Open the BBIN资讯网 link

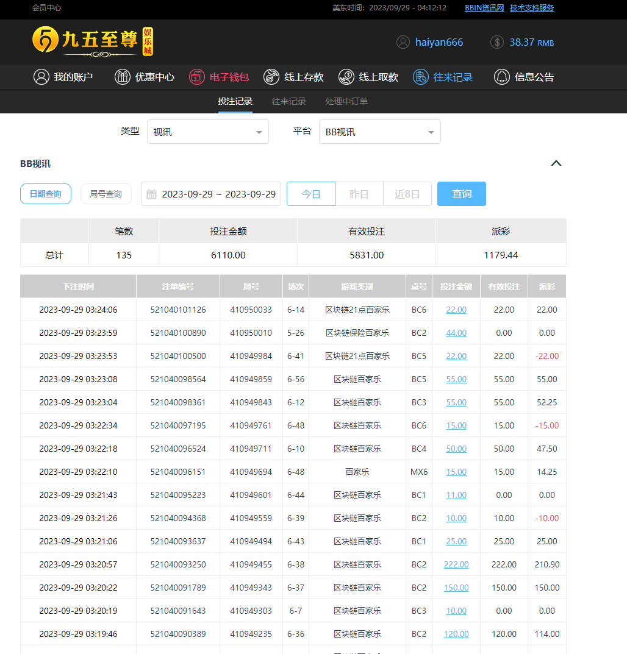pyautogui.click(x=484, y=8)
